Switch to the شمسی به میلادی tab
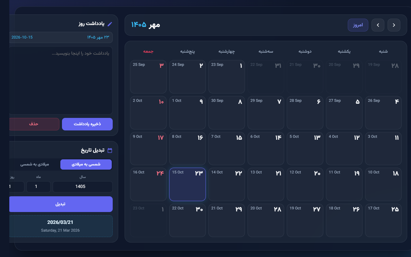The height and width of the screenshot is (257, 411). tap(86, 164)
